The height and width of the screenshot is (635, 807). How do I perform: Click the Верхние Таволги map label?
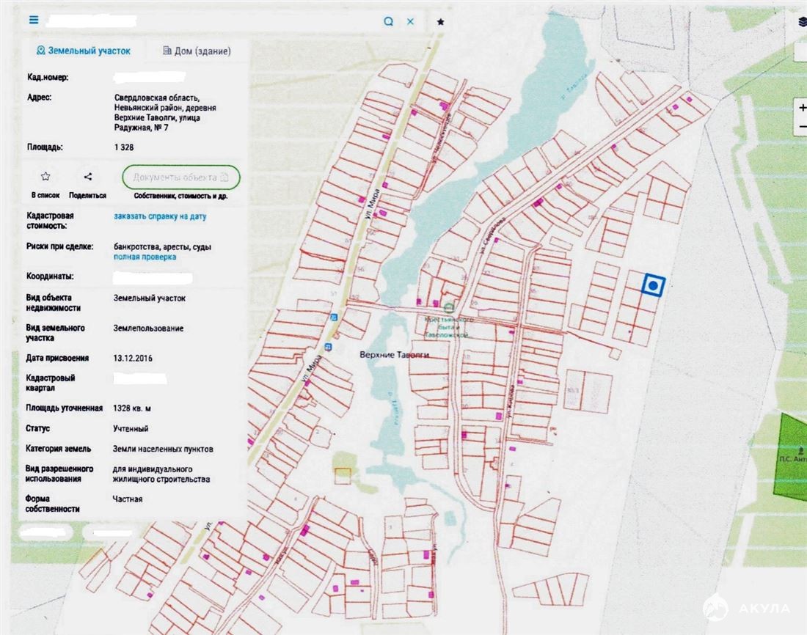(393, 354)
